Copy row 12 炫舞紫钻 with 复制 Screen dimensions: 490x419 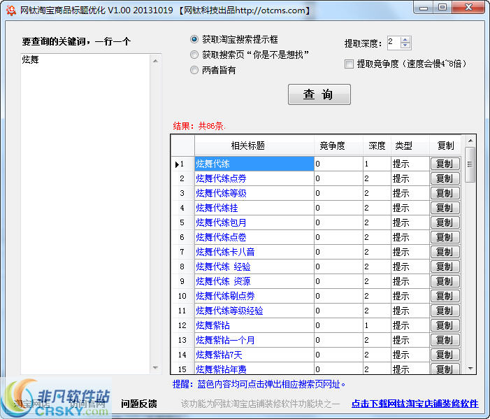(445, 325)
